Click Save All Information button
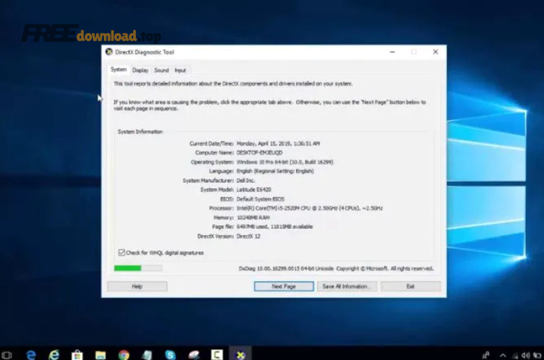Image resolution: width=544 pixels, height=360 pixels. point(347,286)
